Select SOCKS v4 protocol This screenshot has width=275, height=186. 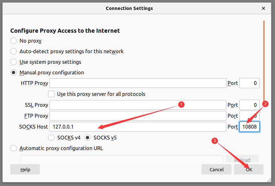(x=51, y=138)
